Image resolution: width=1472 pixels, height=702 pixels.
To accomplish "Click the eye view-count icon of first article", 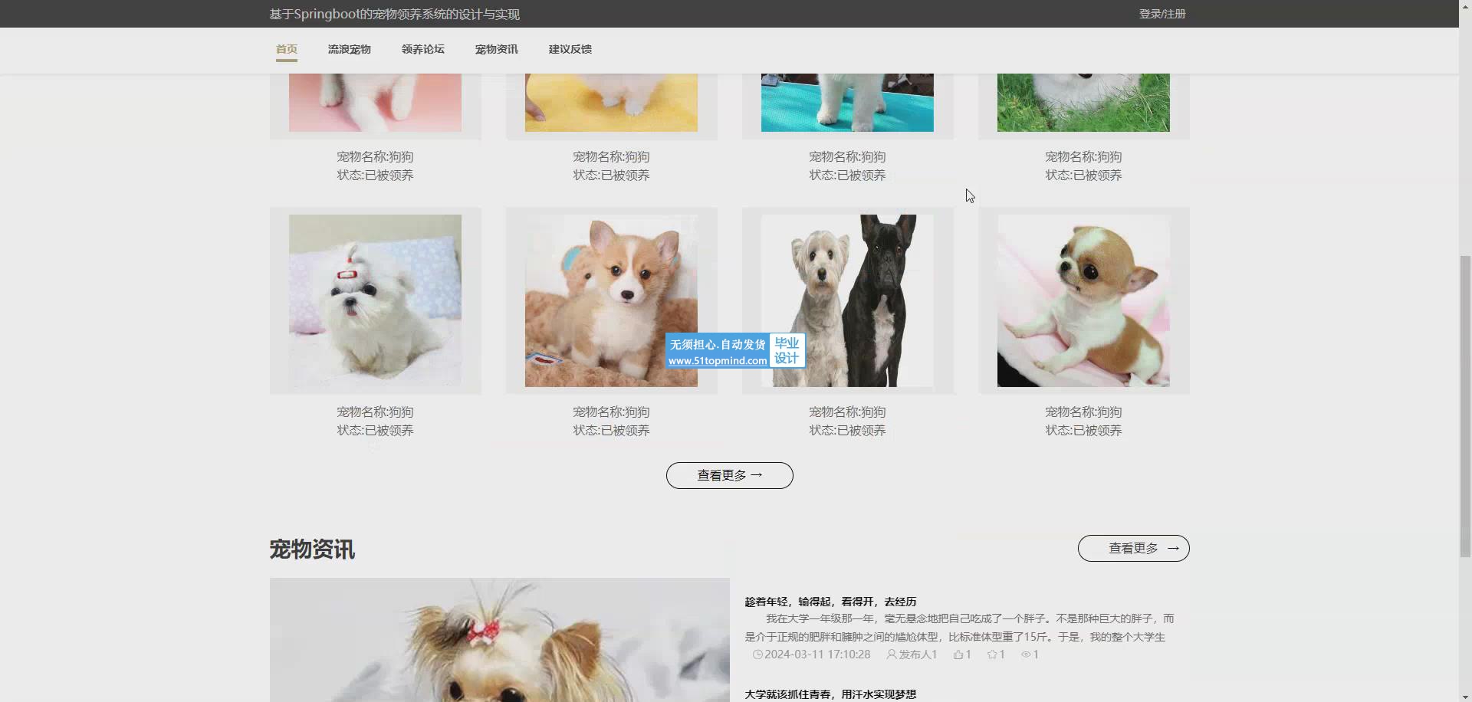I will coord(1026,654).
